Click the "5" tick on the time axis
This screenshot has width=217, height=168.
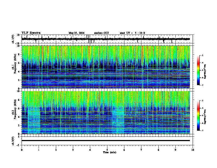tap(107, 150)
